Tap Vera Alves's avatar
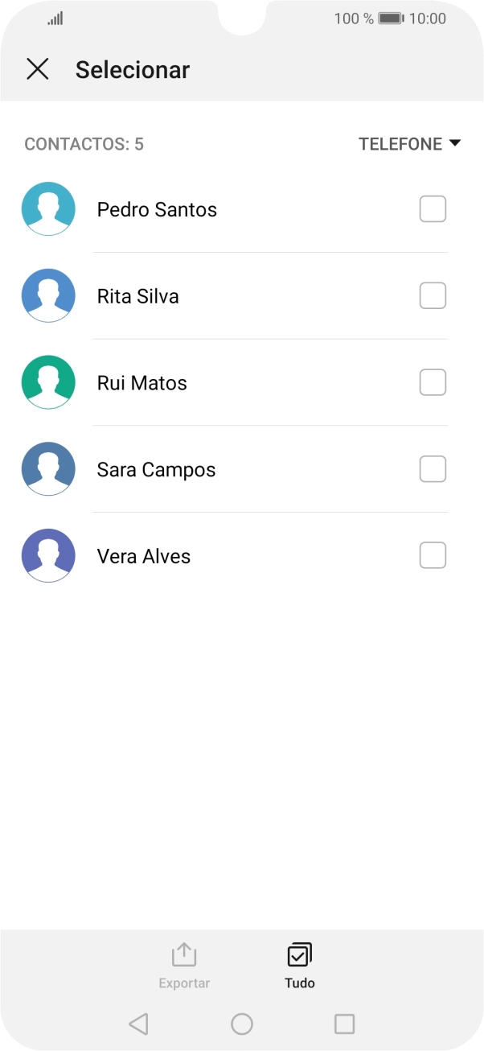This screenshot has width=484, height=1051. tap(48, 555)
